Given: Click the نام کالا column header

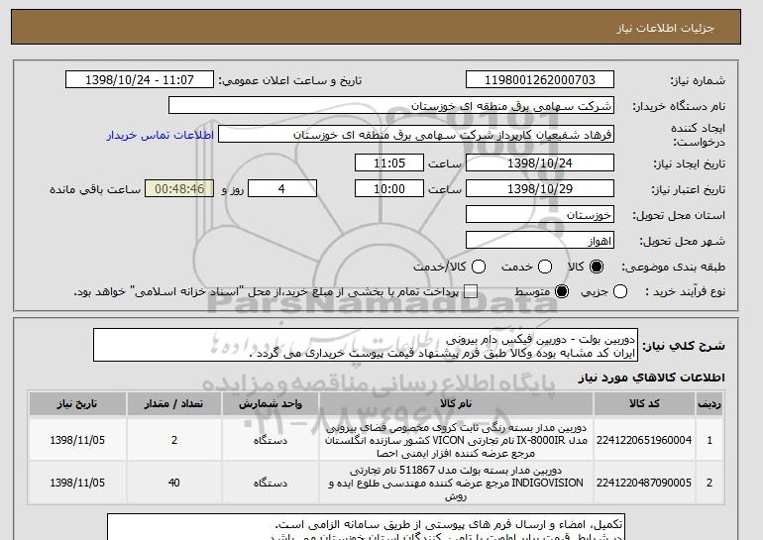Looking at the screenshot, I should [456, 404].
